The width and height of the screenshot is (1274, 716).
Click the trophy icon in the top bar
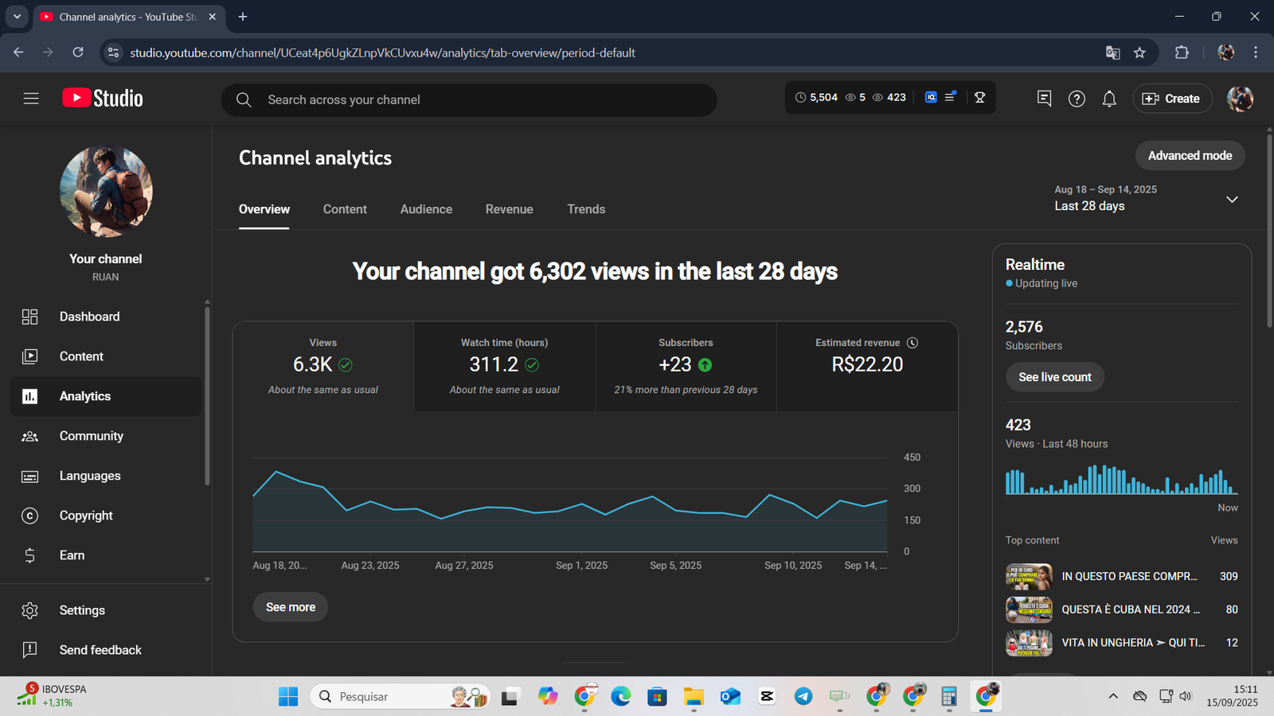point(980,97)
